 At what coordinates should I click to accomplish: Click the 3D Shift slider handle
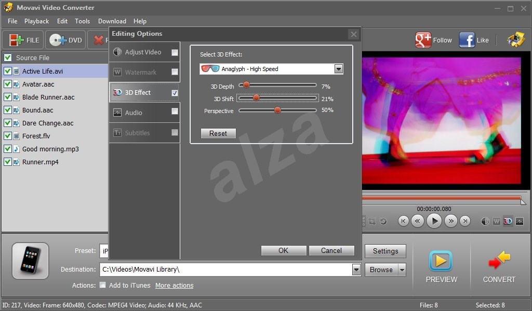pos(257,98)
